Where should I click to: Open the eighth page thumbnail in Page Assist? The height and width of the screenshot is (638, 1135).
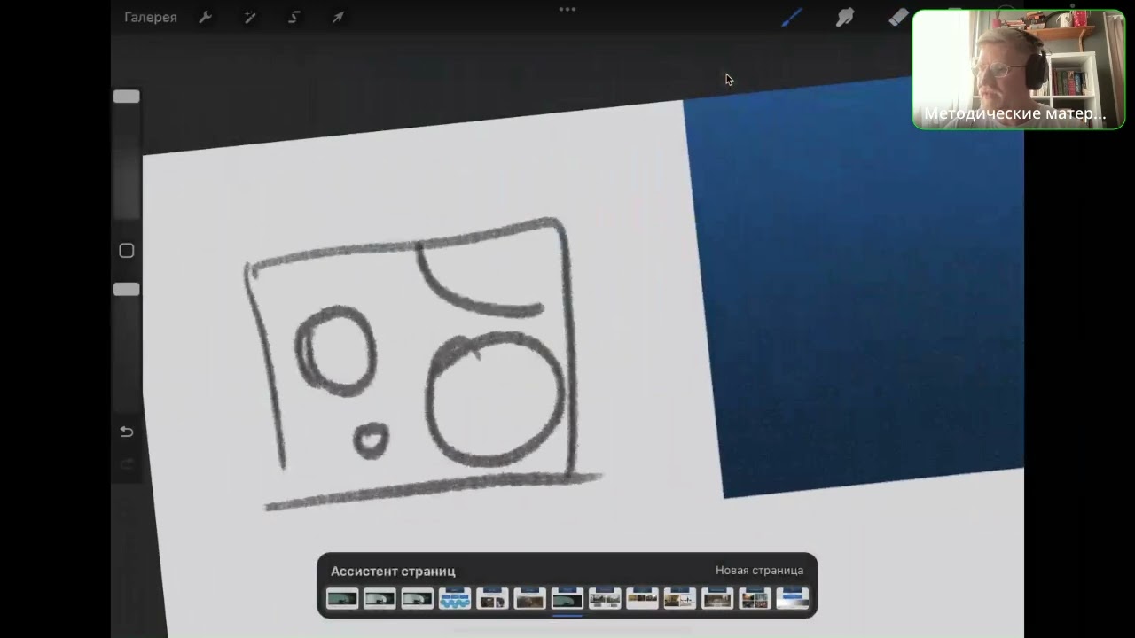pyautogui.click(x=605, y=599)
